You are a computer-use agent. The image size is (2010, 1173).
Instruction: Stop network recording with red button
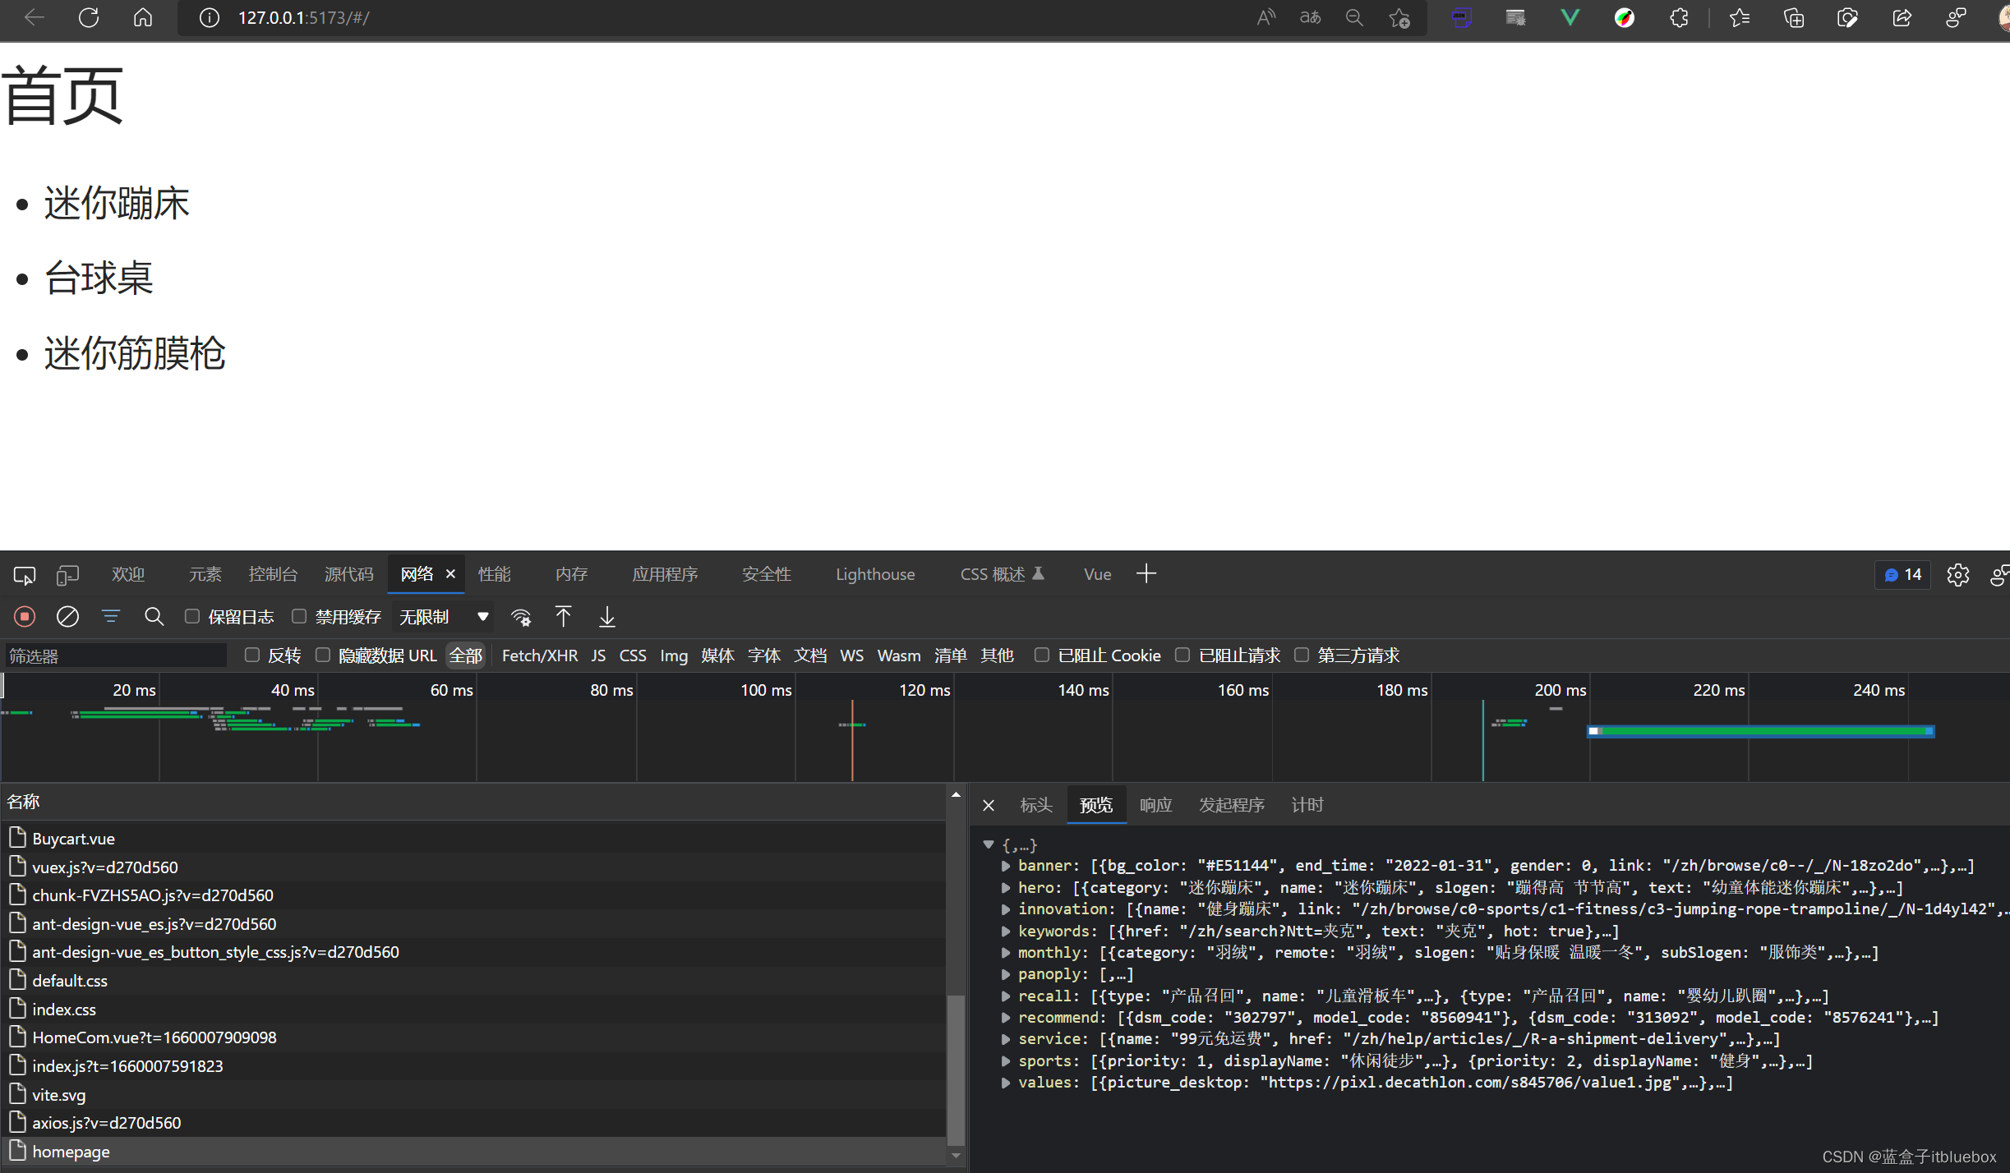point(25,616)
